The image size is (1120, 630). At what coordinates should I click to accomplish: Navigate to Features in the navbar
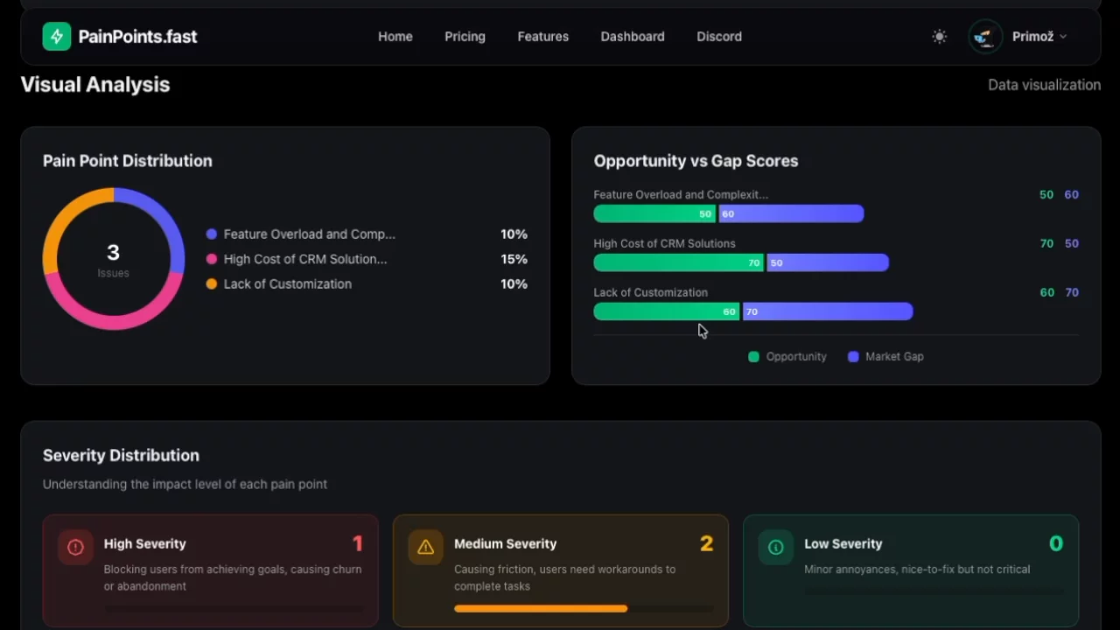542,37
